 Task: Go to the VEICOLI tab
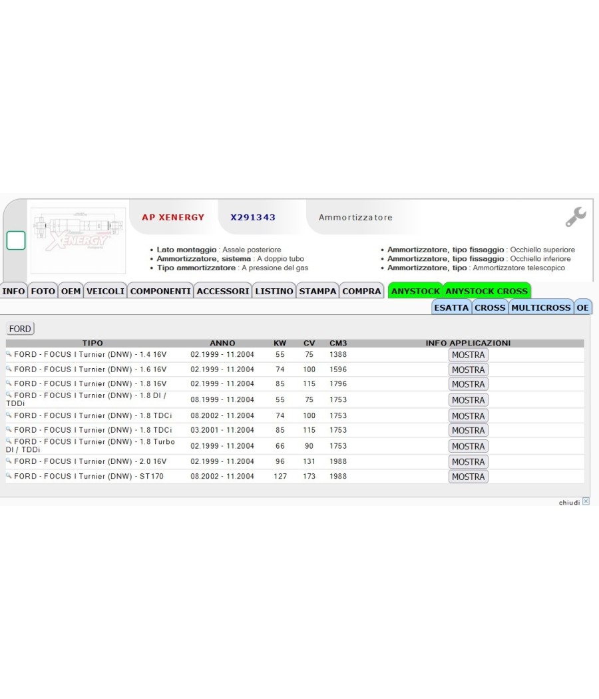pos(105,291)
